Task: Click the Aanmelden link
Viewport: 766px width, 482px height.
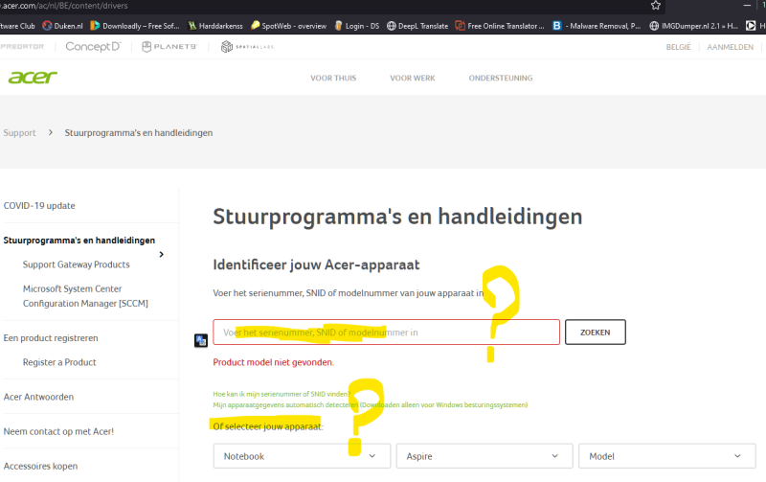Action: (x=730, y=46)
